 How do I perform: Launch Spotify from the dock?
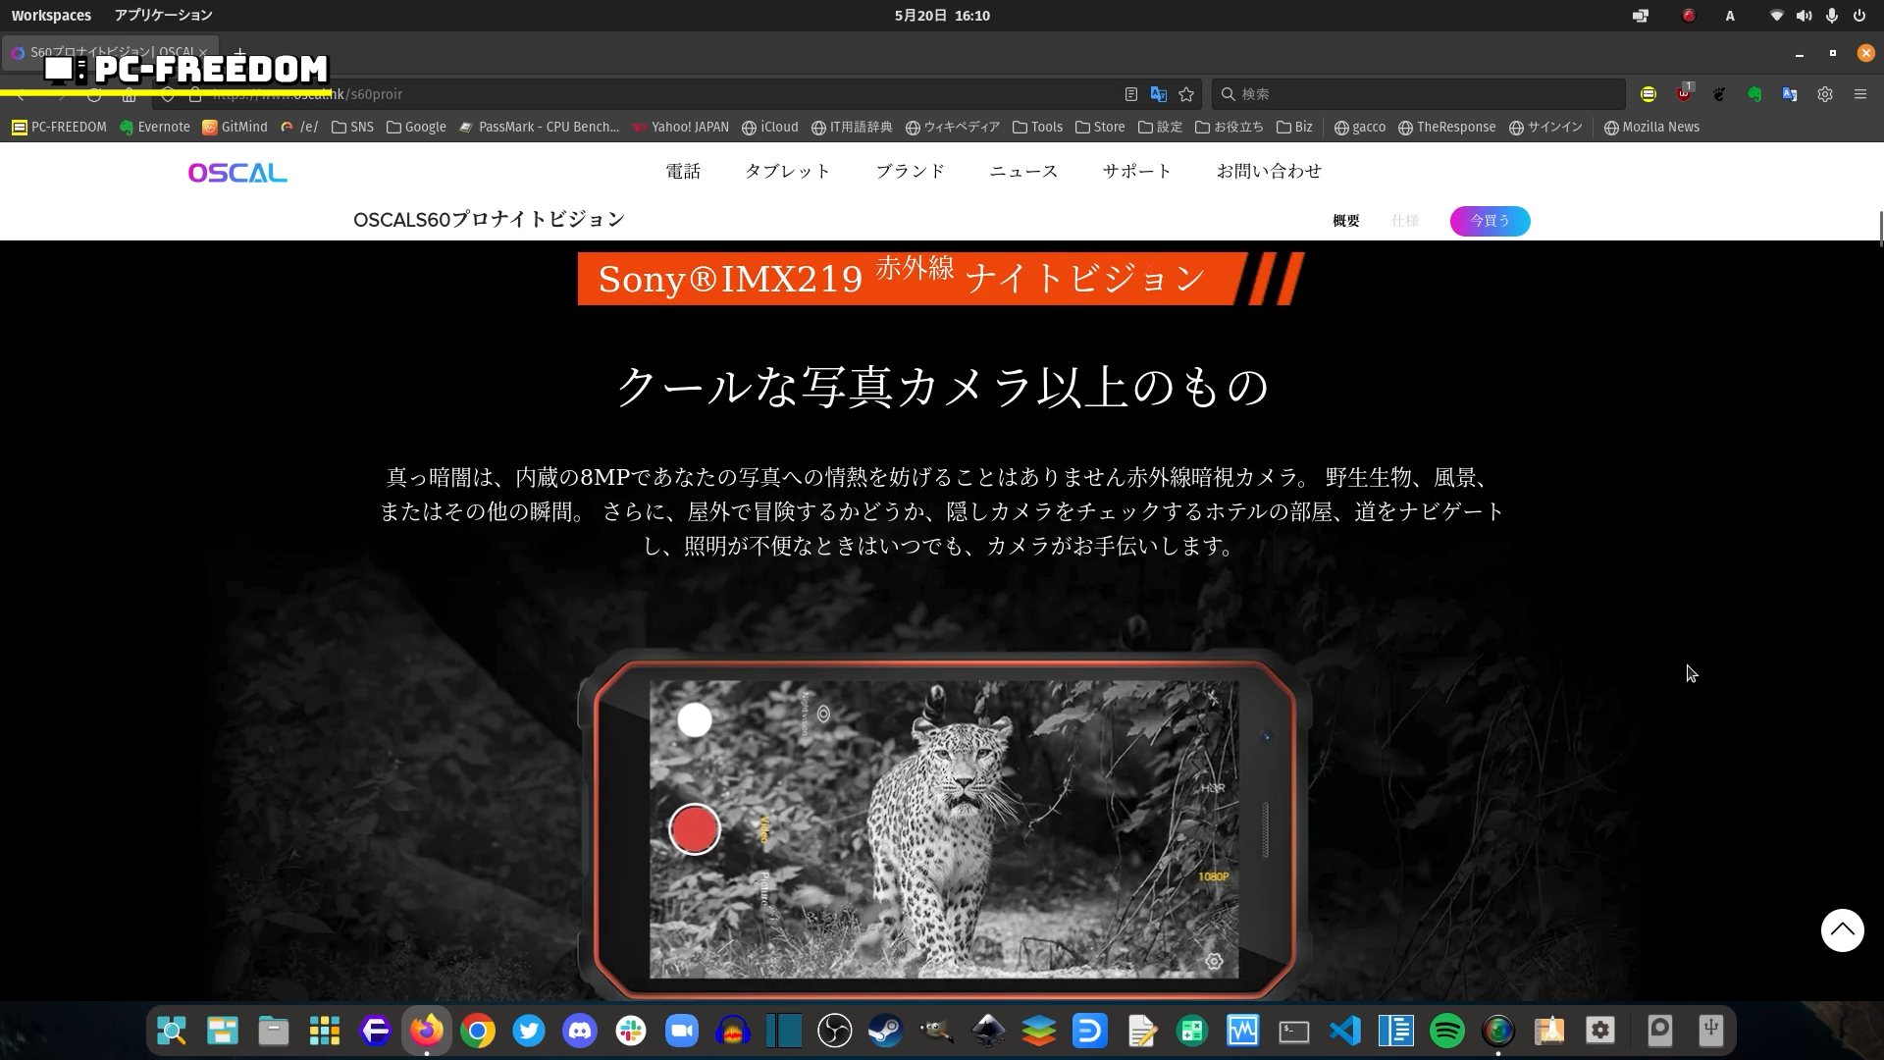pyautogui.click(x=1446, y=1031)
